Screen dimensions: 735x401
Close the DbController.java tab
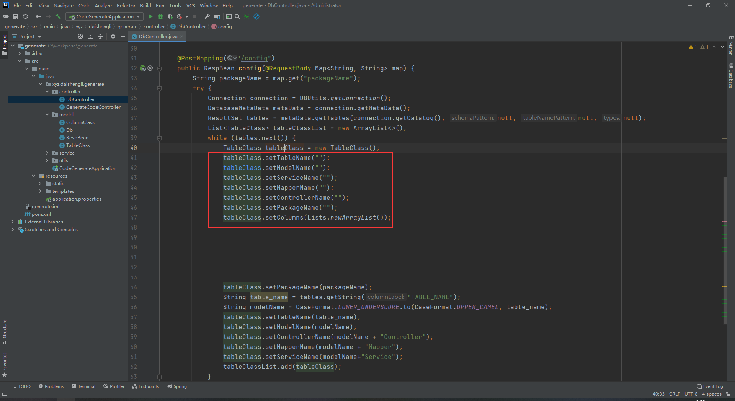tap(182, 36)
